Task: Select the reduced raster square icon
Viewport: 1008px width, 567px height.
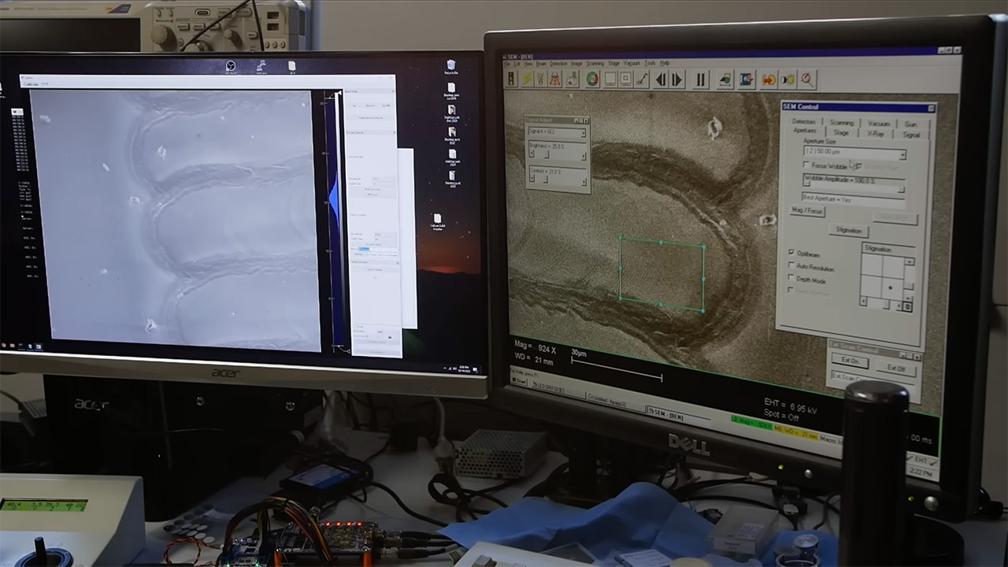Action: click(x=625, y=79)
